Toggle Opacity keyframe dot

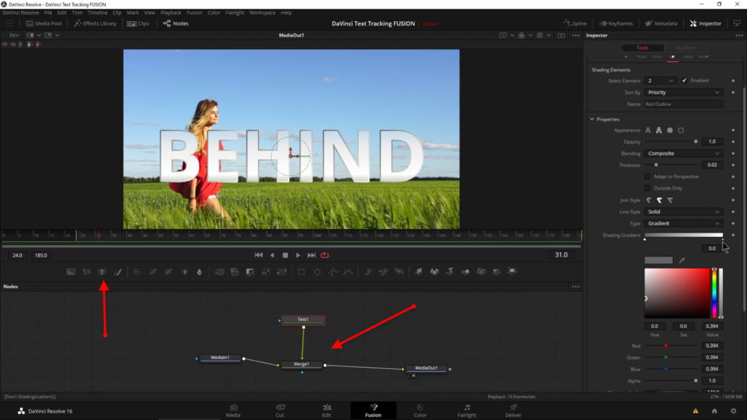[x=733, y=142]
